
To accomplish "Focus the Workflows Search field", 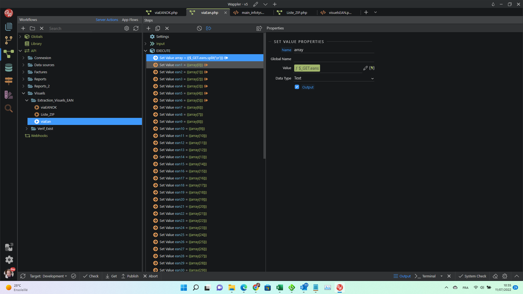I will pos(71,28).
